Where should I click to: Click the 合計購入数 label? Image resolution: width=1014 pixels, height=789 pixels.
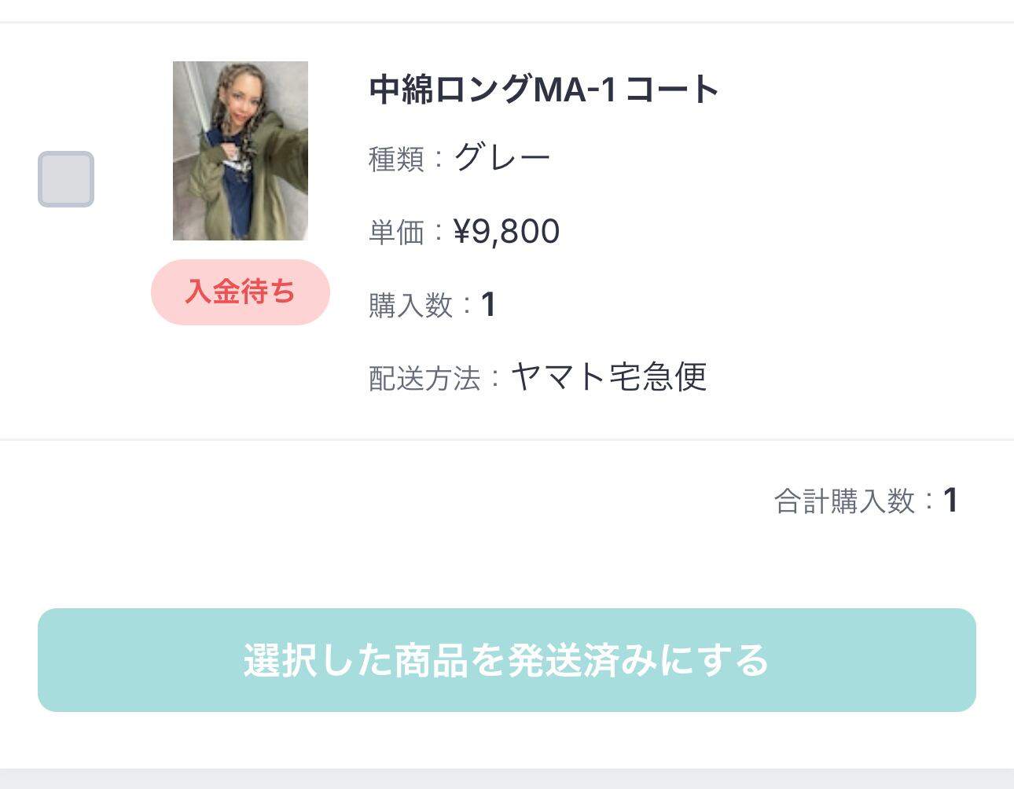[844, 501]
